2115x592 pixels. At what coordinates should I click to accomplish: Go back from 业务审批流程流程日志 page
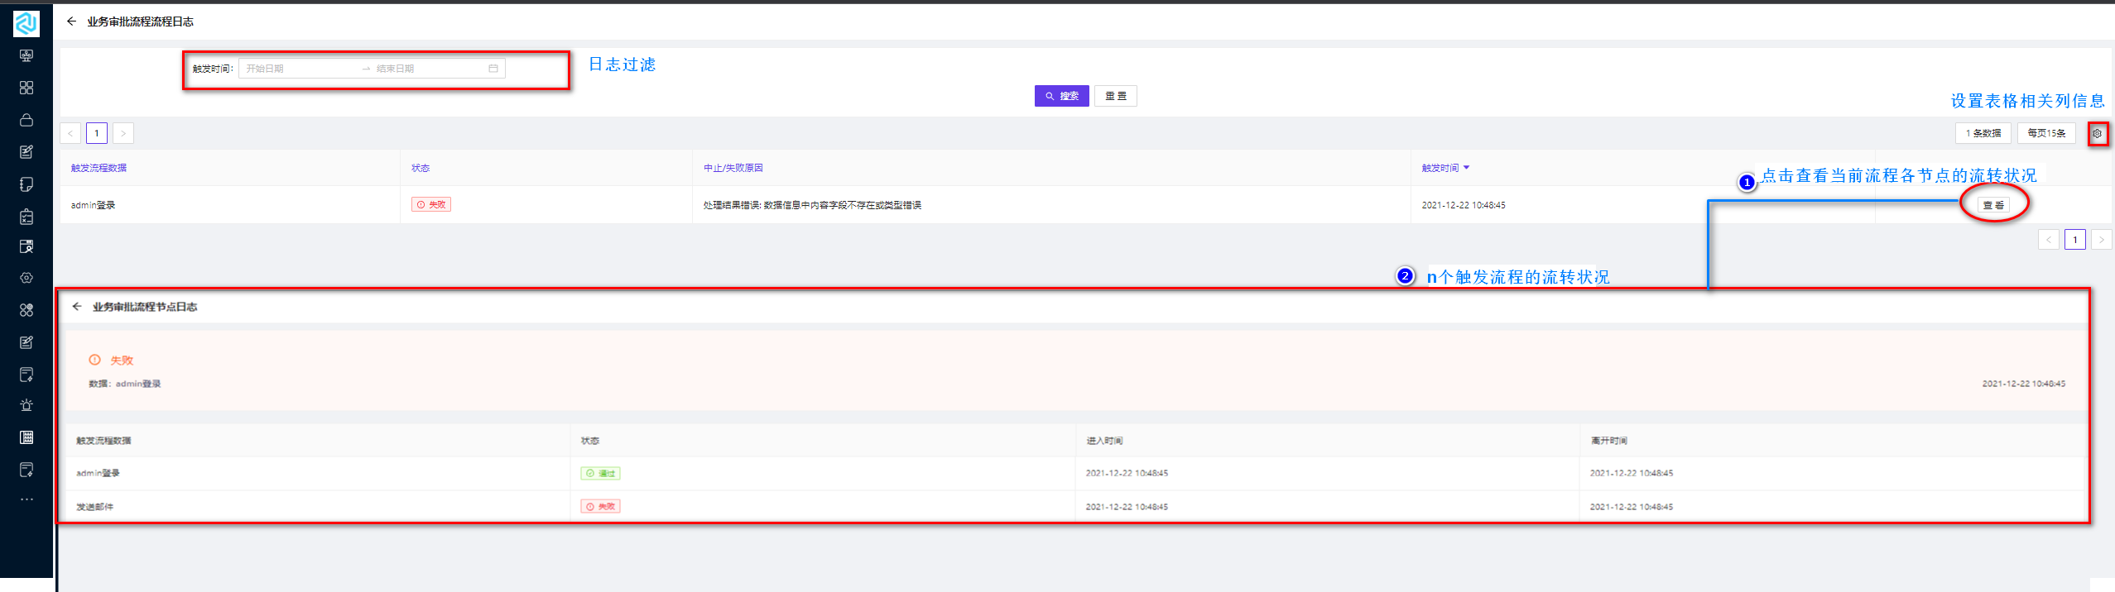71,21
